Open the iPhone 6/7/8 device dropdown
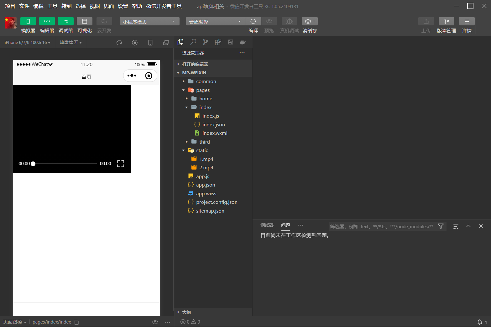Image resolution: width=491 pixels, height=327 pixels. click(x=28, y=42)
